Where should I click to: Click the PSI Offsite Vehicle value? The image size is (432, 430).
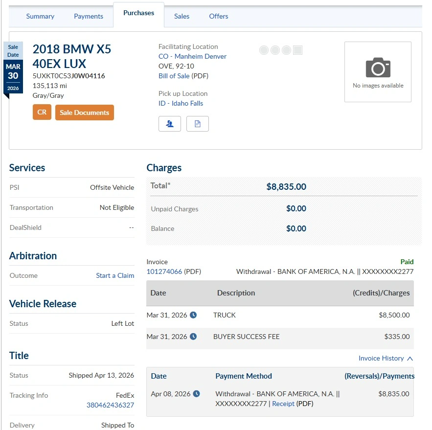(x=112, y=187)
